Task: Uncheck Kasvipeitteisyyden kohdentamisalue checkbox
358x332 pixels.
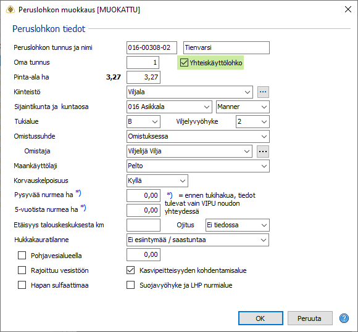Action: (131, 270)
